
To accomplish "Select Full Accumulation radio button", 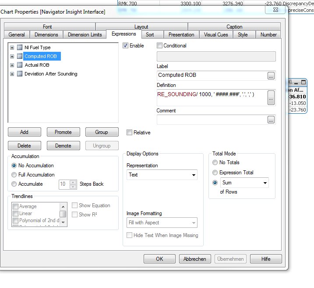I will point(14,175).
